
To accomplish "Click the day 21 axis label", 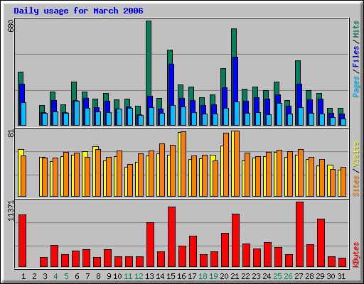I will [x=235, y=276].
